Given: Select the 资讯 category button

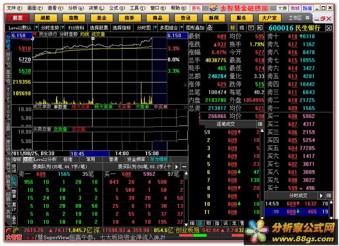Looking at the screenshot, I should tap(186, 18).
